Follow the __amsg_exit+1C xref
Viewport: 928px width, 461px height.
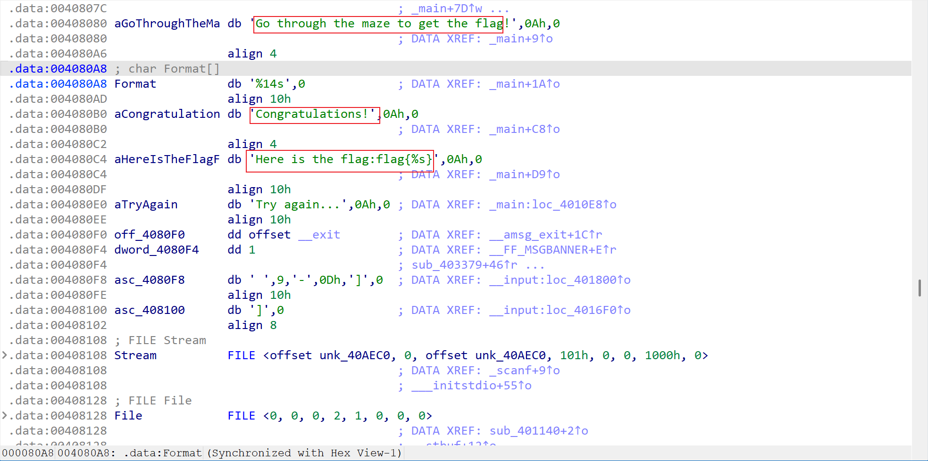546,235
